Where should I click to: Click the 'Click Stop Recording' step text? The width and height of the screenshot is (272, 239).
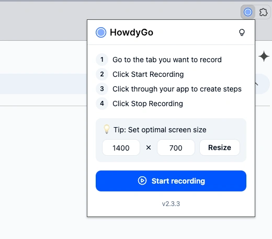(148, 104)
